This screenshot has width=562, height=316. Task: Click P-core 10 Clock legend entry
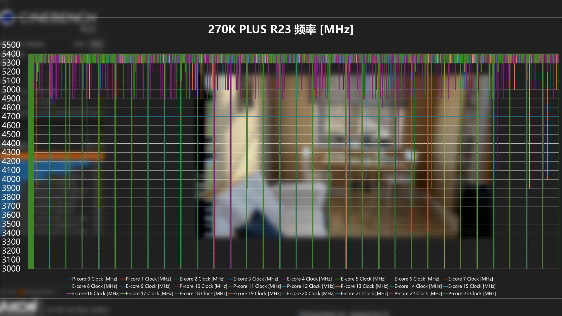pos(203,286)
